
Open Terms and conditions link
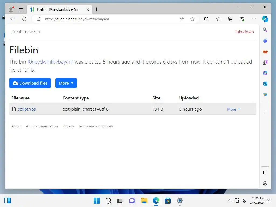click(96, 126)
